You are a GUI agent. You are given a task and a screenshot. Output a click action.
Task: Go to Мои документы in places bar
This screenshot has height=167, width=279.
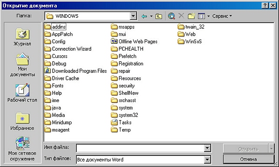coord(22,65)
